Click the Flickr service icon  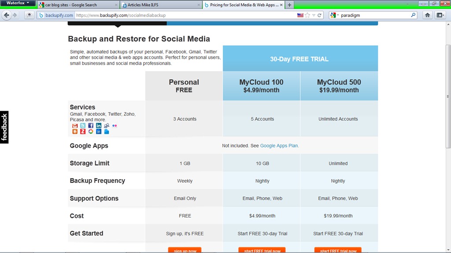[x=115, y=126]
